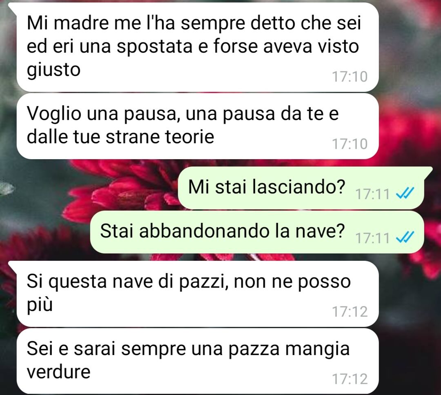Click the 17:12 timestamp on the 'mangia verdure' message
The width and height of the screenshot is (441, 395).
(x=350, y=379)
